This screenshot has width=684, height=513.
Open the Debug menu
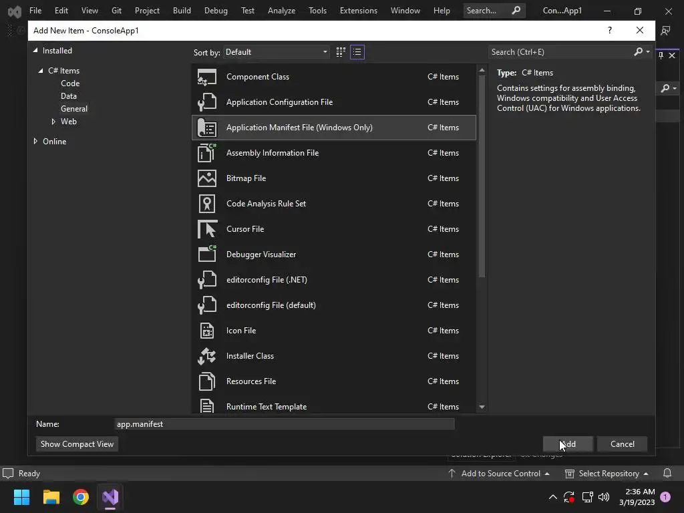coord(216,11)
